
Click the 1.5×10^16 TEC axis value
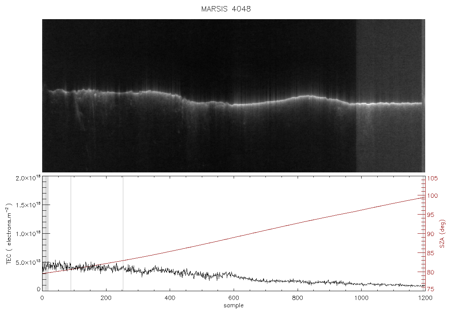point(28,205)
